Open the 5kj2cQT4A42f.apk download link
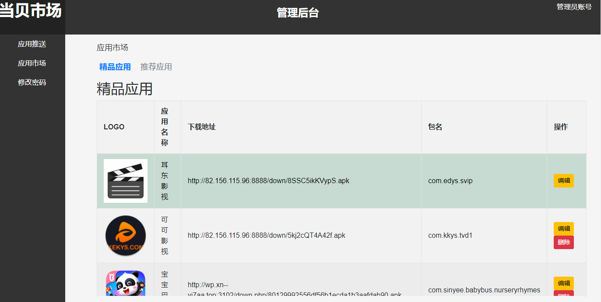 (x=266, y=235)
